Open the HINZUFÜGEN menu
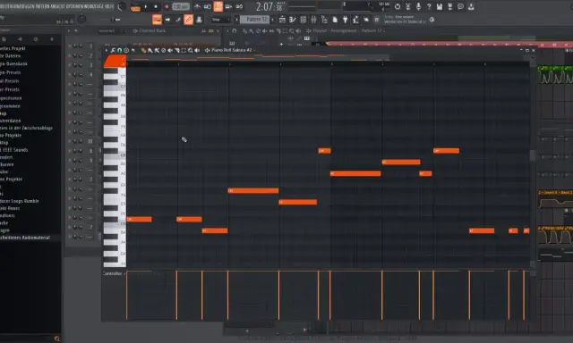Screen dimensions: 573x343 click(x=24, y=6)
